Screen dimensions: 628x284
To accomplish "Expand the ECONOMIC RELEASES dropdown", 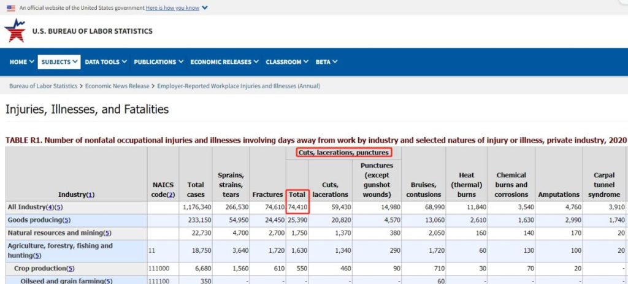I will pos(224,62).
